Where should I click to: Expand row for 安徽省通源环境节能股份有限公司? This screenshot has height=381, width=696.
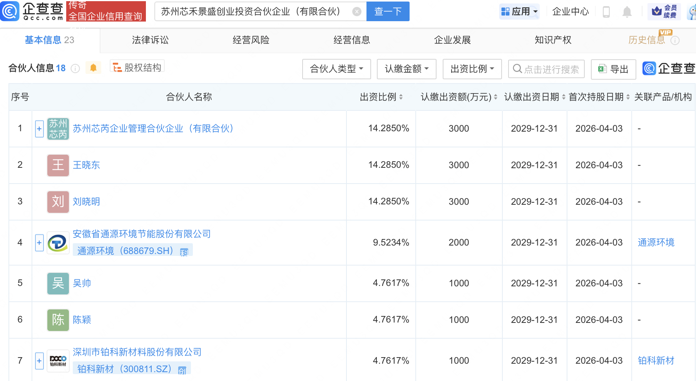(39, 243)
